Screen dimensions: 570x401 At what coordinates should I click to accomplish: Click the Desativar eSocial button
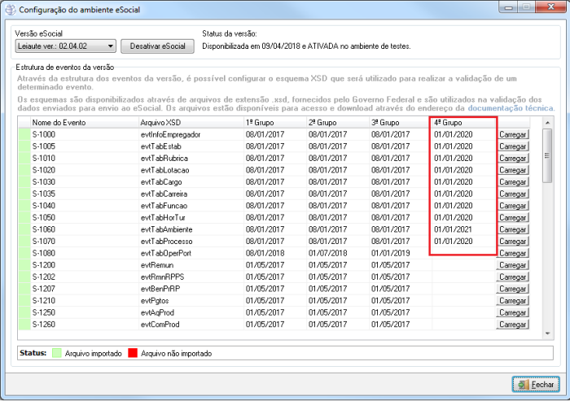pyautogui.click(x=157, y=46)
